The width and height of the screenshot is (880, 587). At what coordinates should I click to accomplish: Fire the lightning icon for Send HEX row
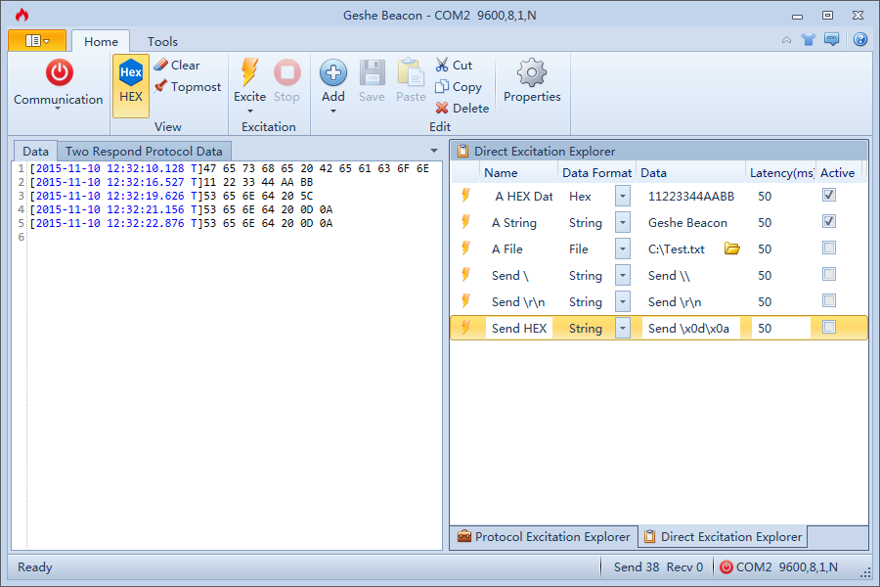[x=465, y=328]
